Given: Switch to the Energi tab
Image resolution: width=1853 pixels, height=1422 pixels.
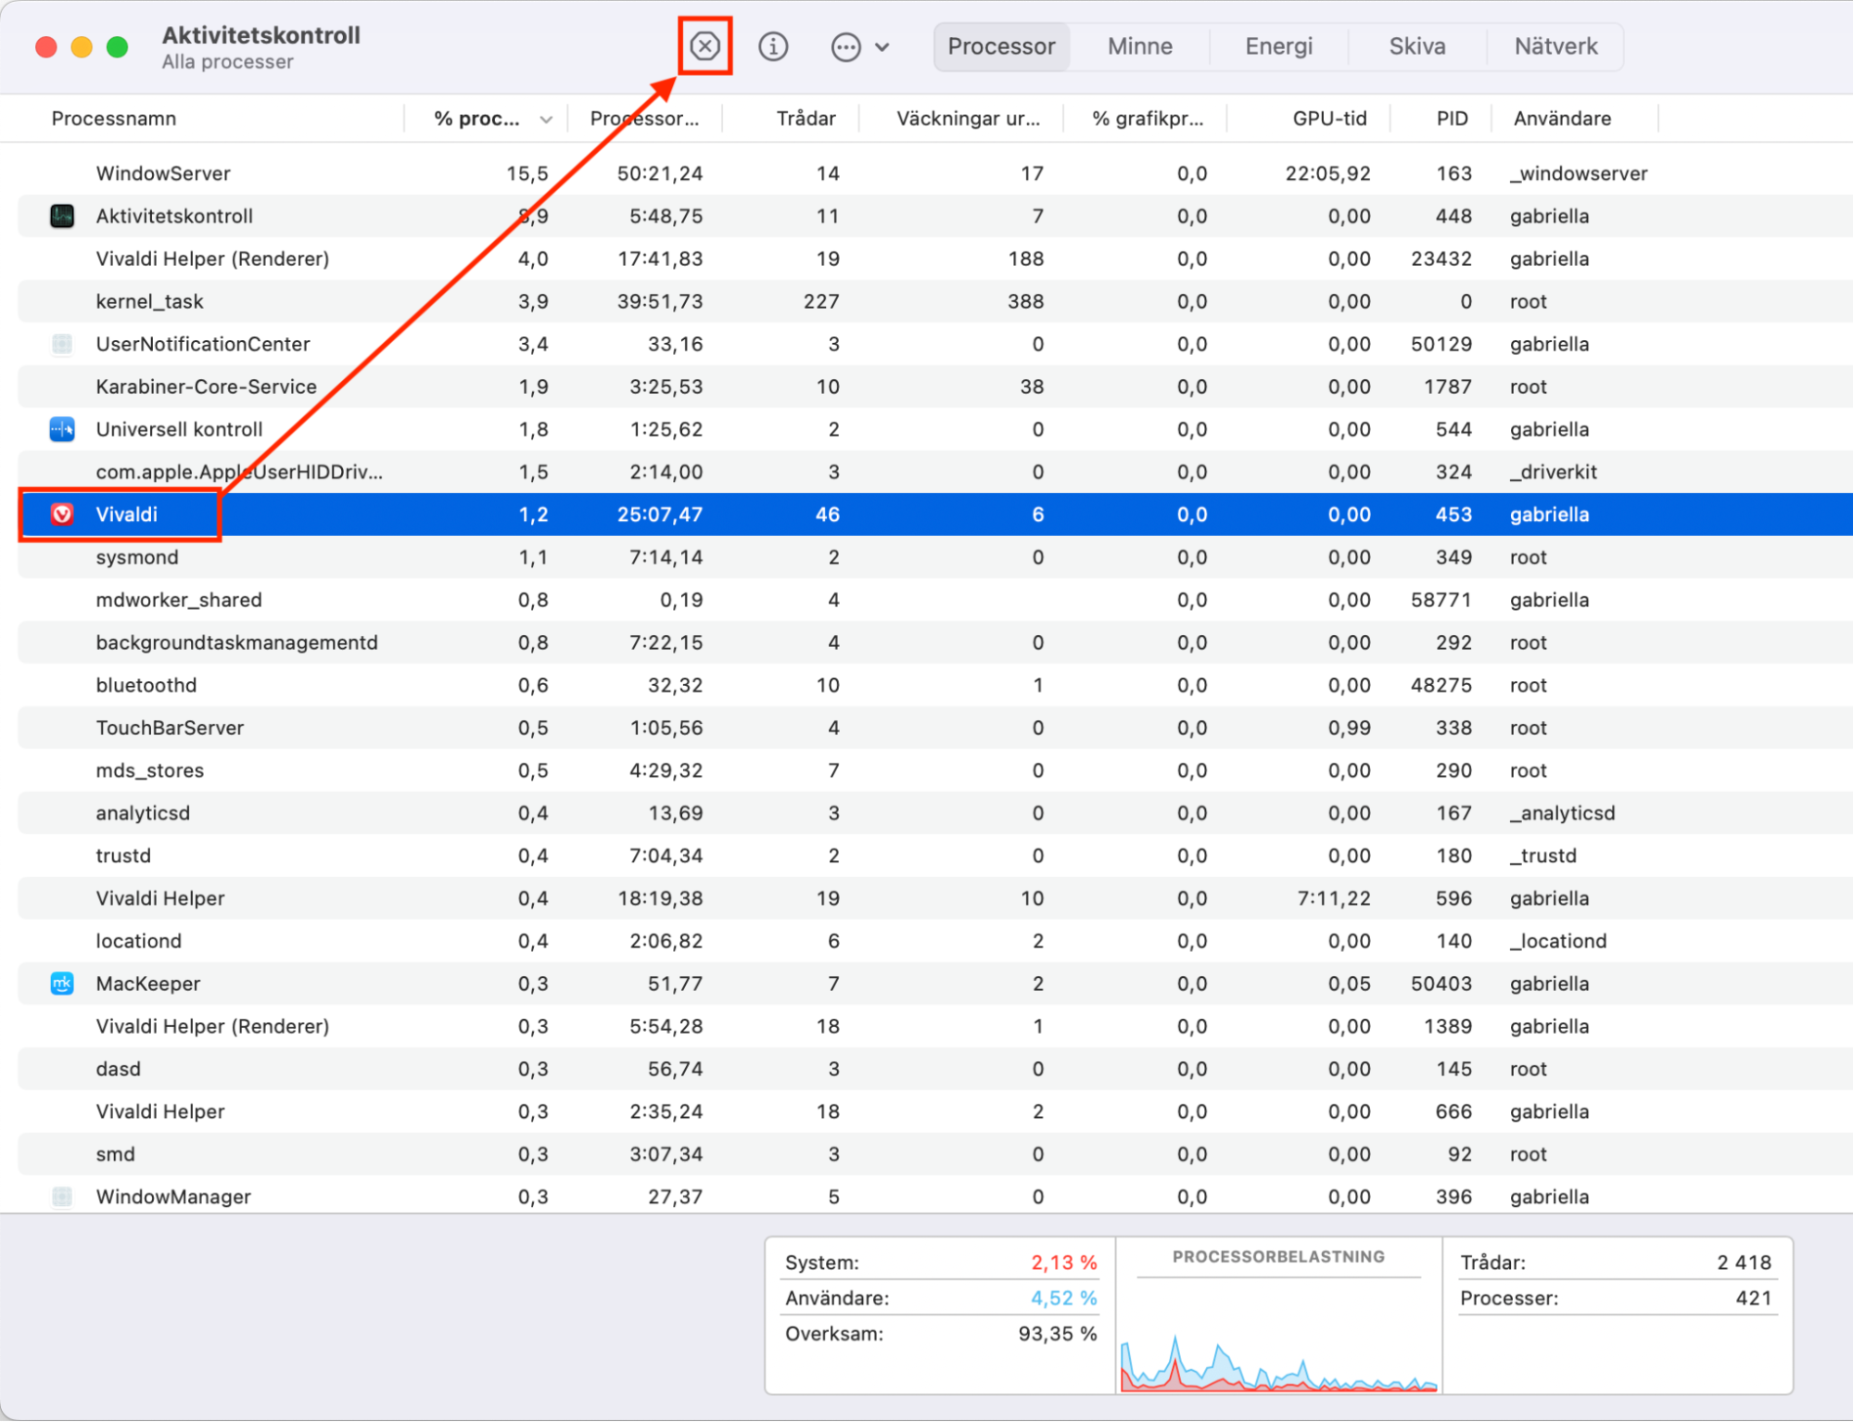Looking at the screenshot, I should tap(1278, 46).
